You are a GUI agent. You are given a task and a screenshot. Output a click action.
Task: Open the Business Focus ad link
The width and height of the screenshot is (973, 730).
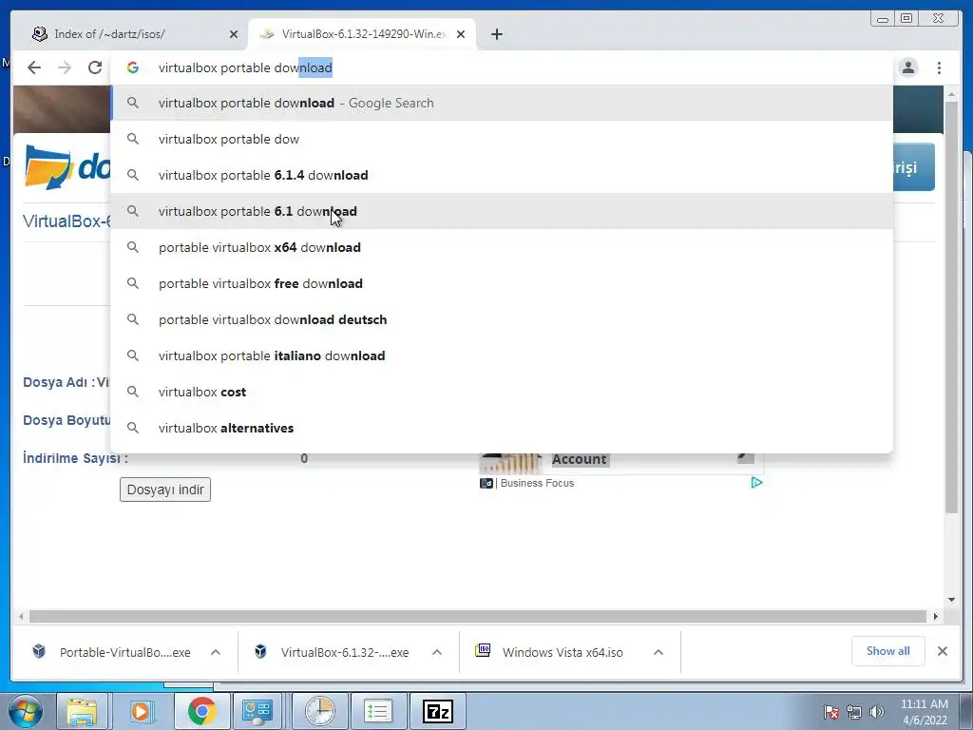(x=537, y=483)
